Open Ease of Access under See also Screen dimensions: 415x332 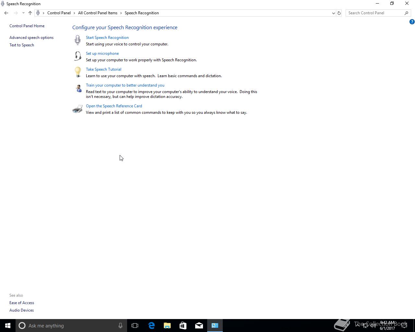22,303
